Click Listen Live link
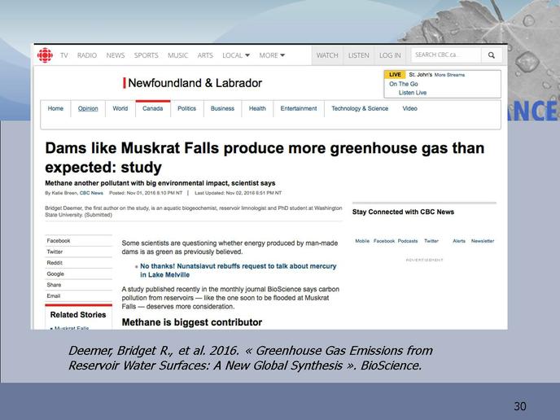Image resolution: width=560 pixels, height=420 pixels. [x=413, y=93]
